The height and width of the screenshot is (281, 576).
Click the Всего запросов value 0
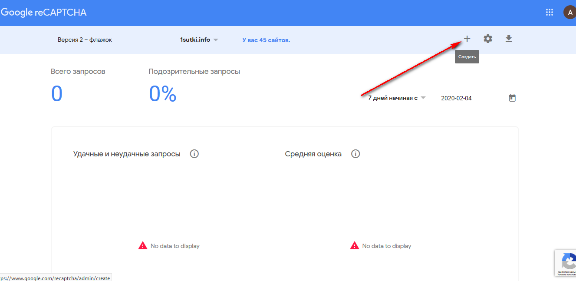57,94
